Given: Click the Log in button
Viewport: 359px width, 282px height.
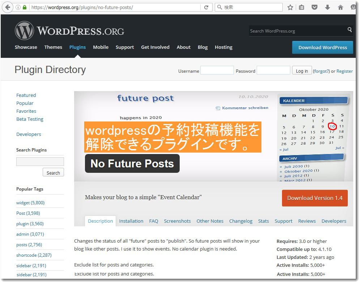Looking at the screenshot, I should 302,71.
